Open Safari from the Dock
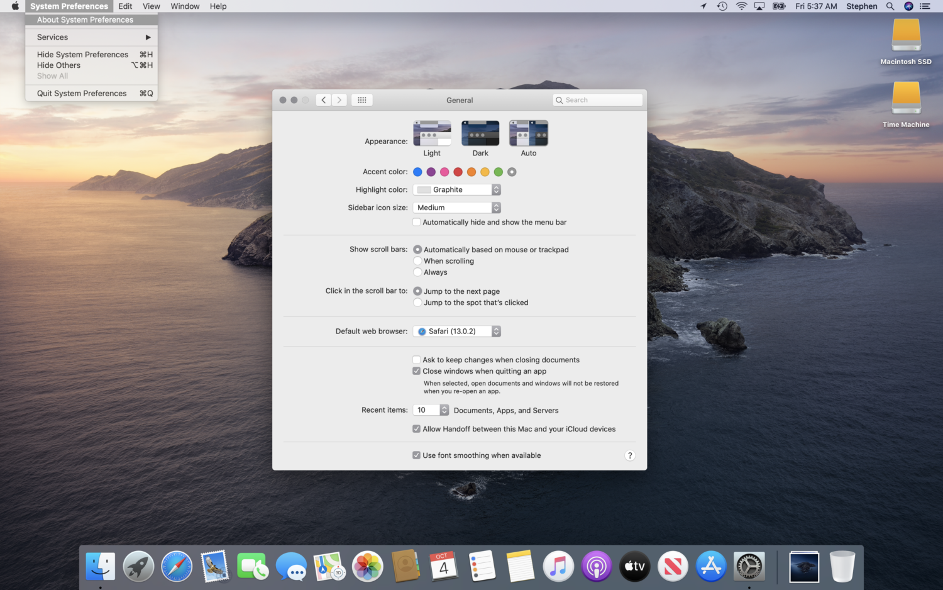The width and height of the screenshot is (943, 590). pos(177,566)
